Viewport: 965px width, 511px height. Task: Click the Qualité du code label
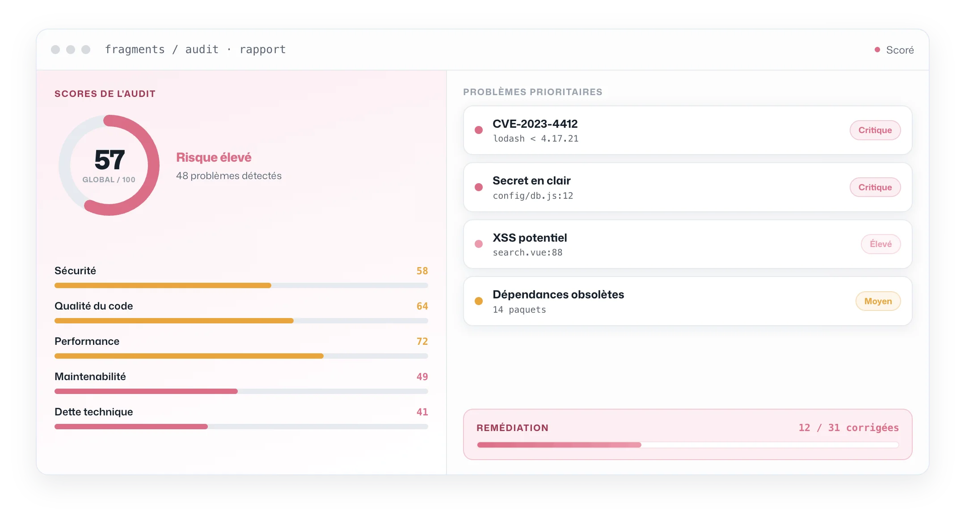[x=93, y=306]
